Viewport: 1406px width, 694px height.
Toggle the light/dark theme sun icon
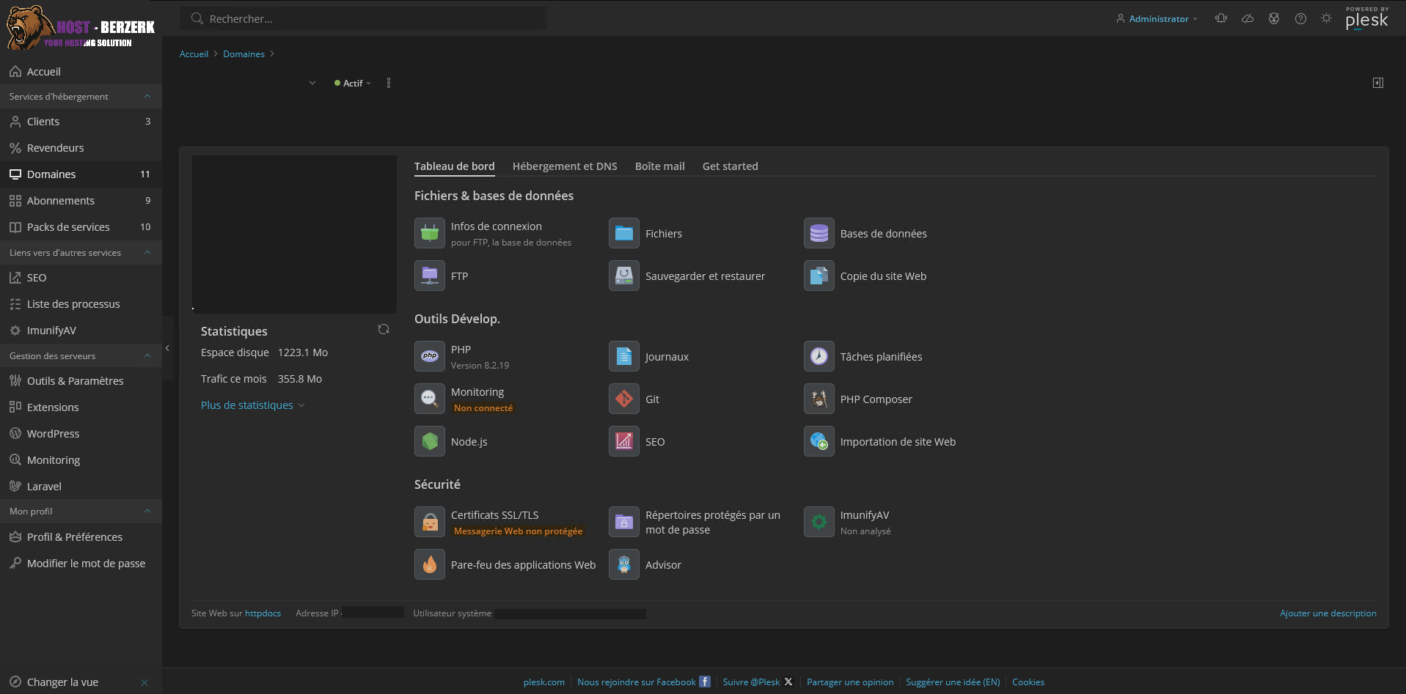1327,18
